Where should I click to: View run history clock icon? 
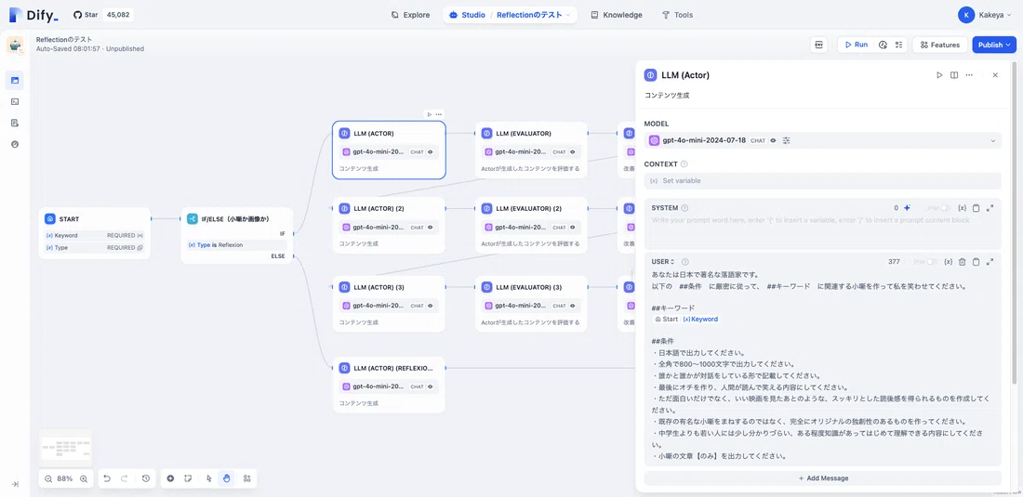(x=883, y=45)
